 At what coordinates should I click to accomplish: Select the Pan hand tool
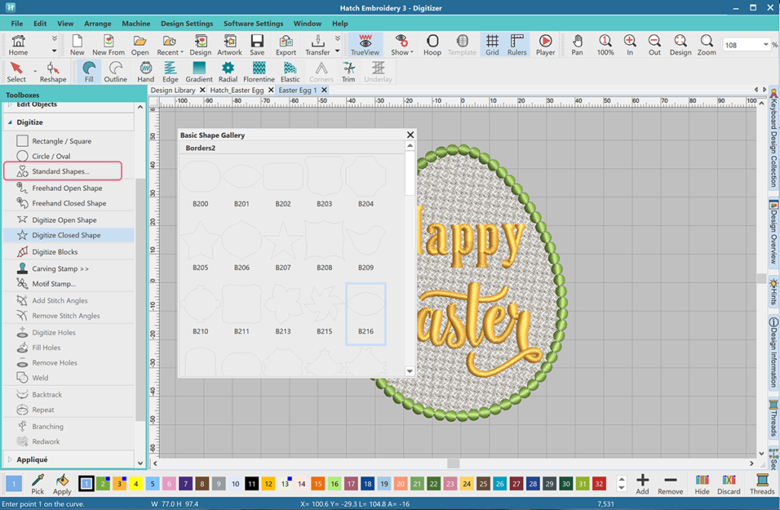pos(577,45)
